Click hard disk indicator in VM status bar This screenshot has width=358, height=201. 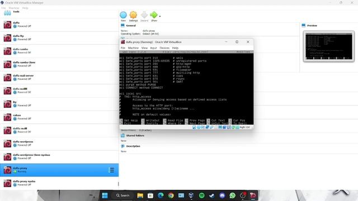click(x=194, y=127)
